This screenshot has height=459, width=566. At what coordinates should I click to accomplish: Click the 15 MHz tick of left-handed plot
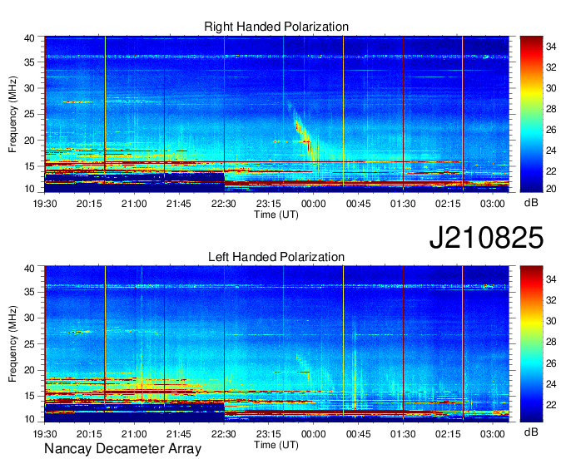29,397
